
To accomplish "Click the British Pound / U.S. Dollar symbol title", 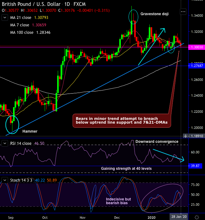I will pyautogui.click(x=31, y=4).
